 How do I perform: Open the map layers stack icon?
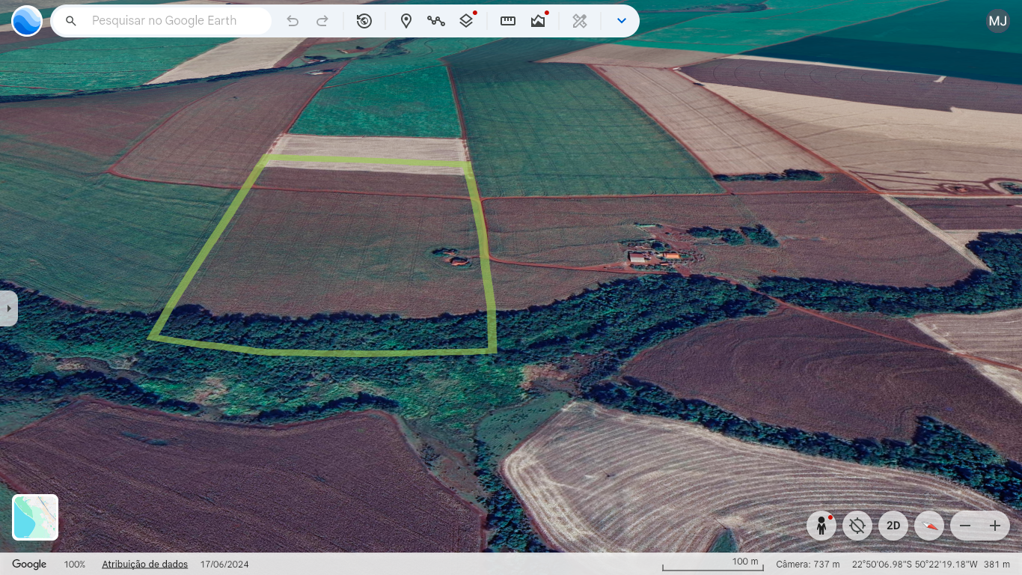466,21
